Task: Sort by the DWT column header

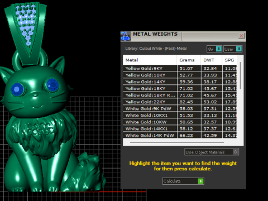Action: tap(212, 60)
